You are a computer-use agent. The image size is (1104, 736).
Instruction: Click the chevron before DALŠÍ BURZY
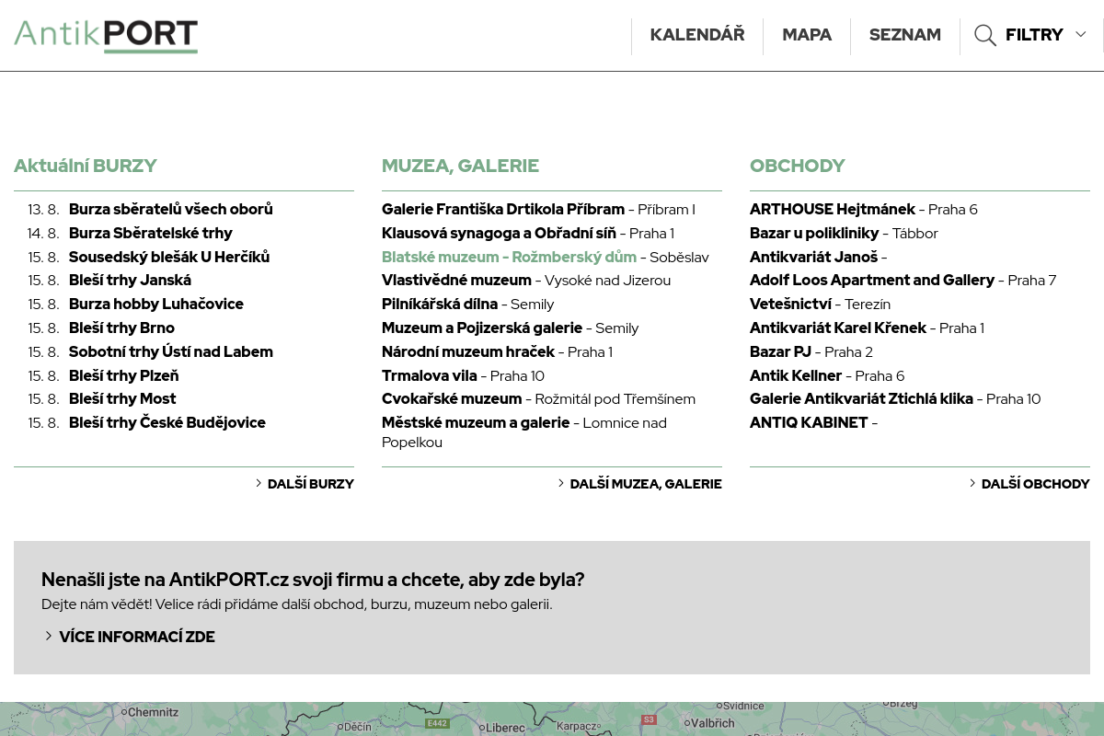pos(259,483)
